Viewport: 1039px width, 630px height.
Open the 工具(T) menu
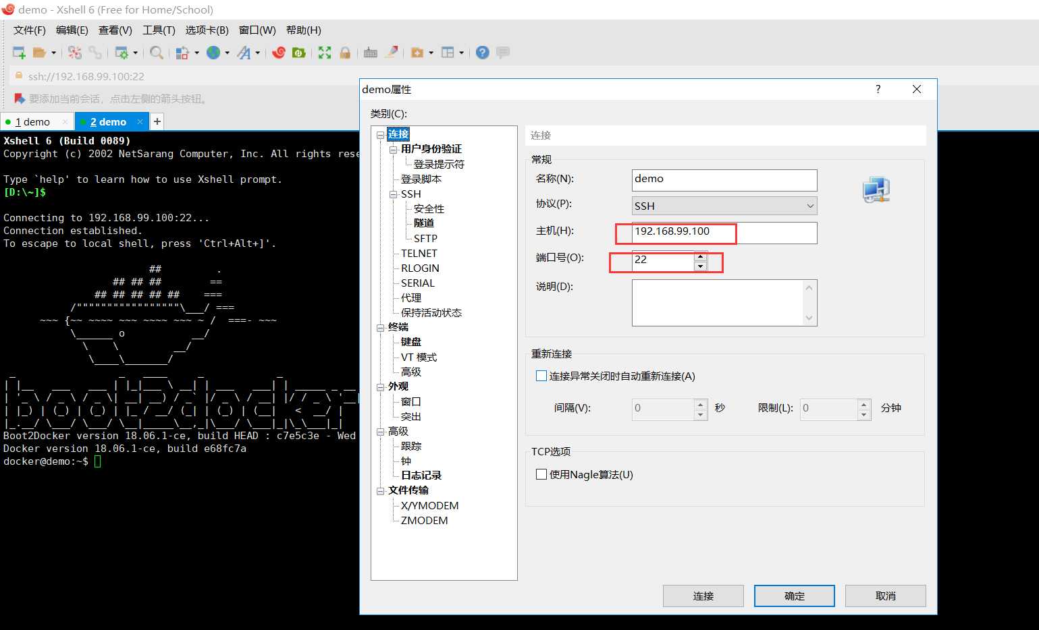point(159,30)
